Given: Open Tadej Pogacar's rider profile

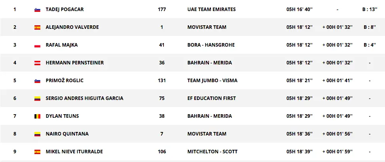Looking at the screenshot, I should coord(64,9).
